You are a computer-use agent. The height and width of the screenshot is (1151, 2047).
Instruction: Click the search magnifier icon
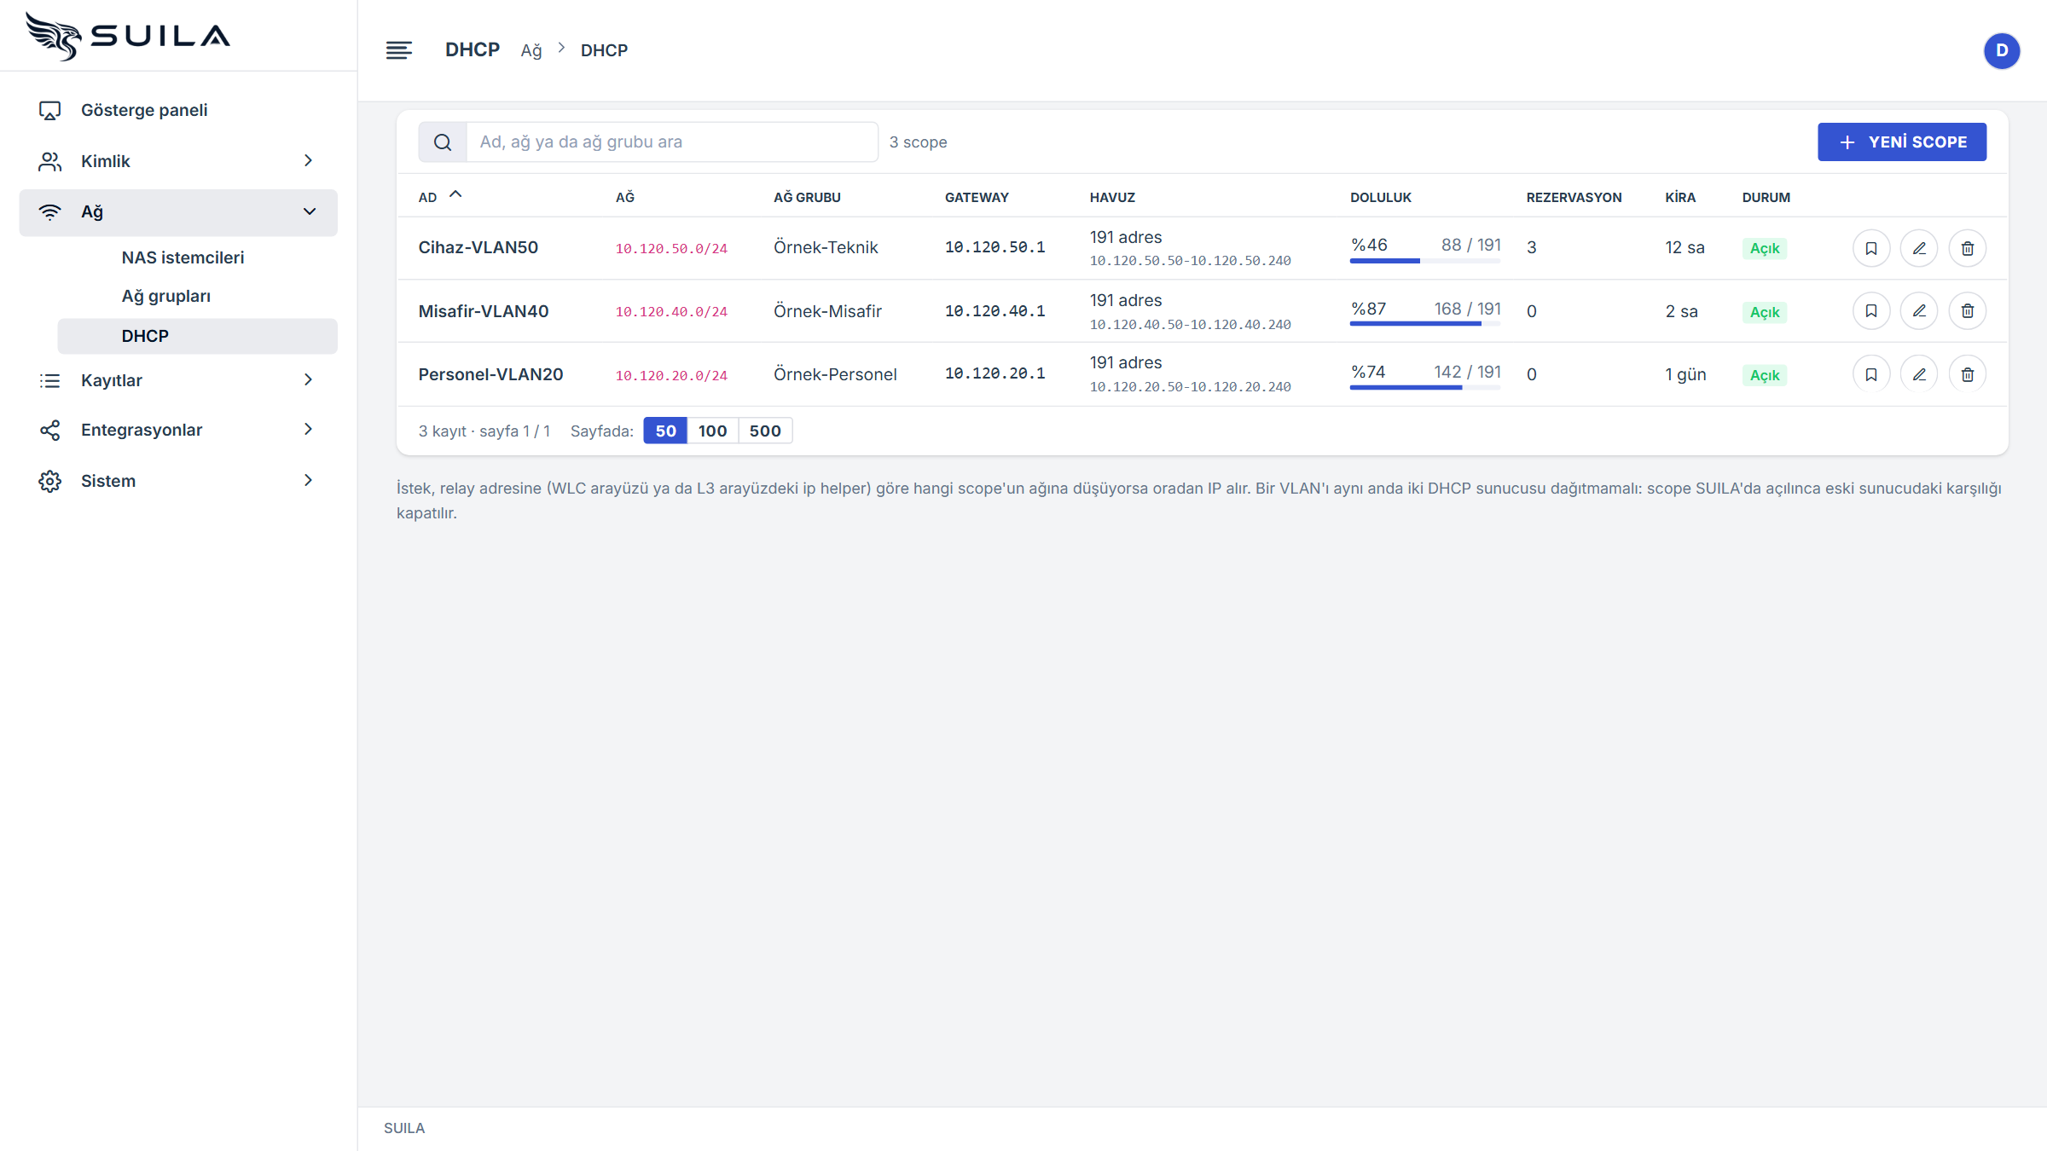coord(443,142)
